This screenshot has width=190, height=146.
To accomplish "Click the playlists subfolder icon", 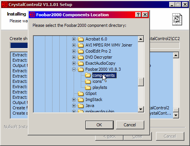I will pos(88,87).
